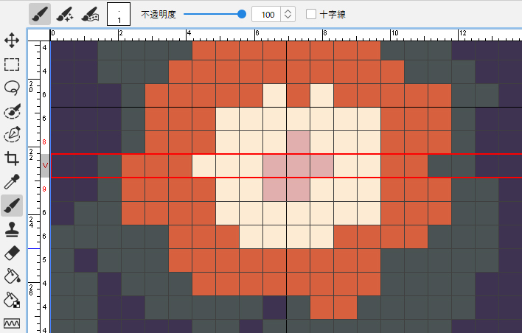Pick the Eyedropper tool
The height and width of the screenshot is (333, 522).
pyautogui.click(x=11, y=181)
